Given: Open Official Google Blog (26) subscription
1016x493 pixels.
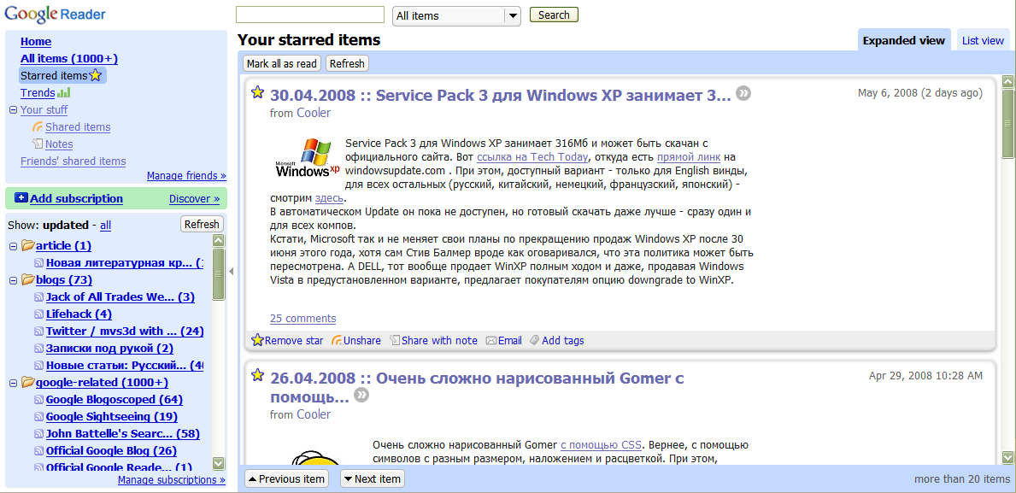Looking at the screenshot, I should [x=111, y=451].
